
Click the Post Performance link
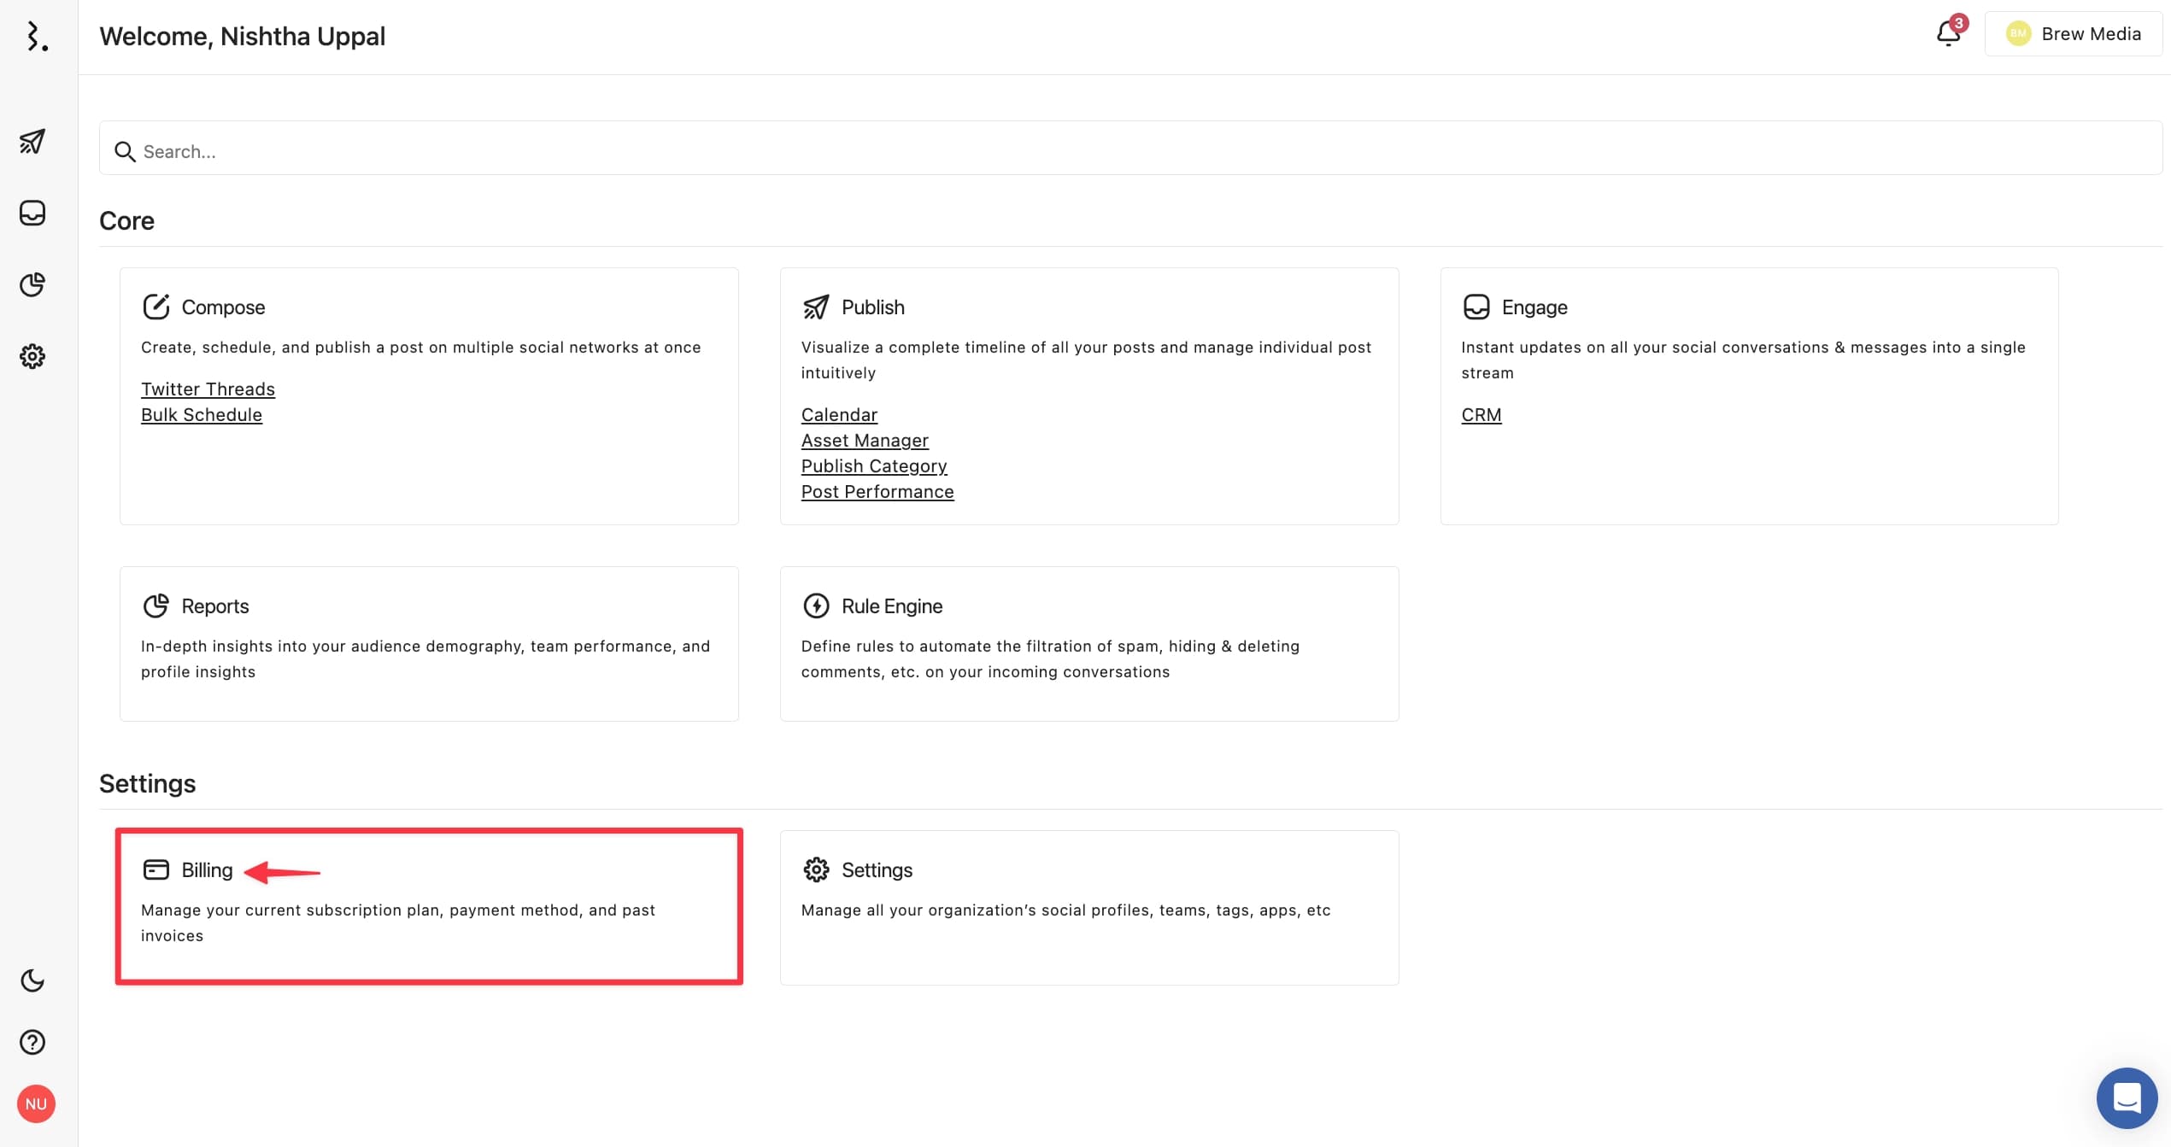point(877,491)
